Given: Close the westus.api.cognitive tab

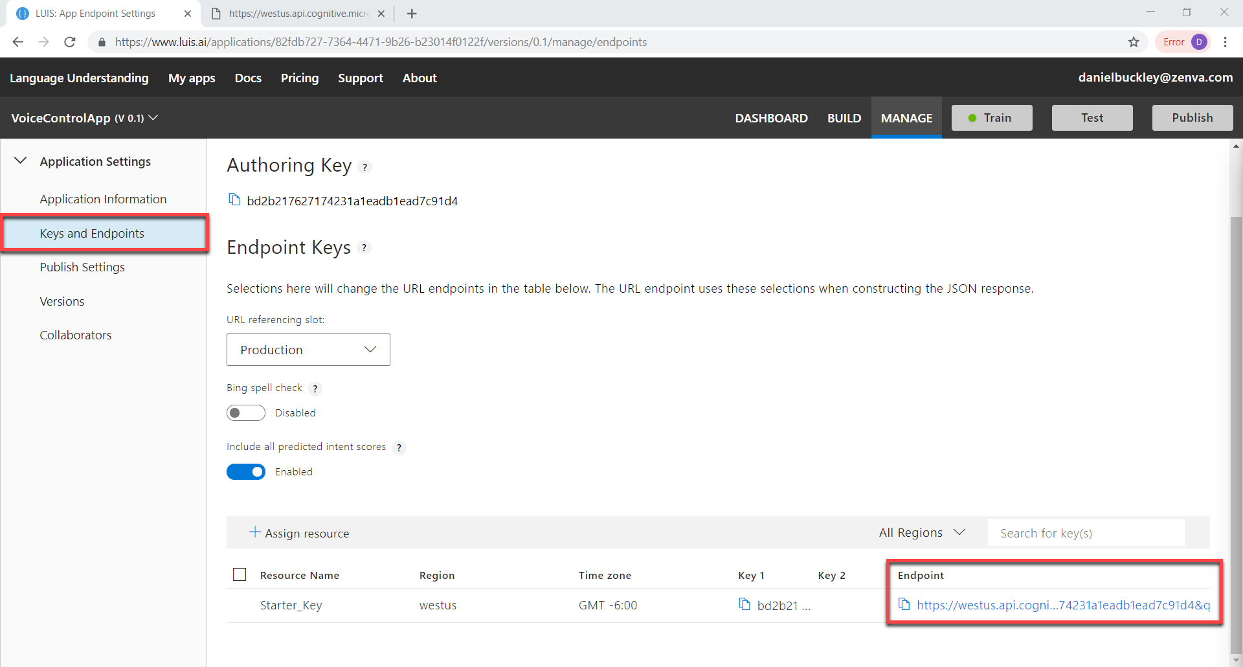Looking at the screenshot, I should (381, 14).
